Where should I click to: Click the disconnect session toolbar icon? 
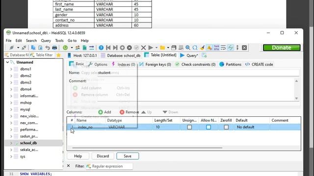[24, 48]
